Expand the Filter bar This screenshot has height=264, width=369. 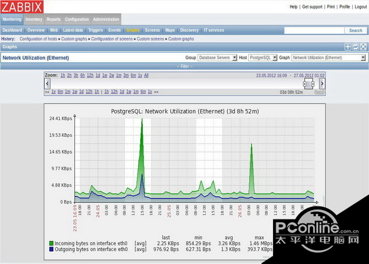(184, 67)
